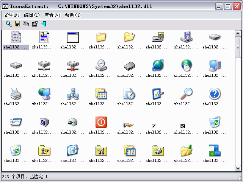Select the globe with blue swoosh icon
The image size is (243, 182).
(x=158, y=65)
